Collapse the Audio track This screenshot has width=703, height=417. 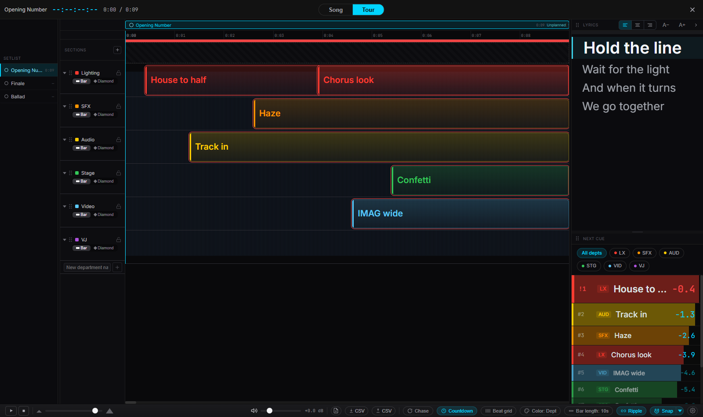[x=65, y=140]
